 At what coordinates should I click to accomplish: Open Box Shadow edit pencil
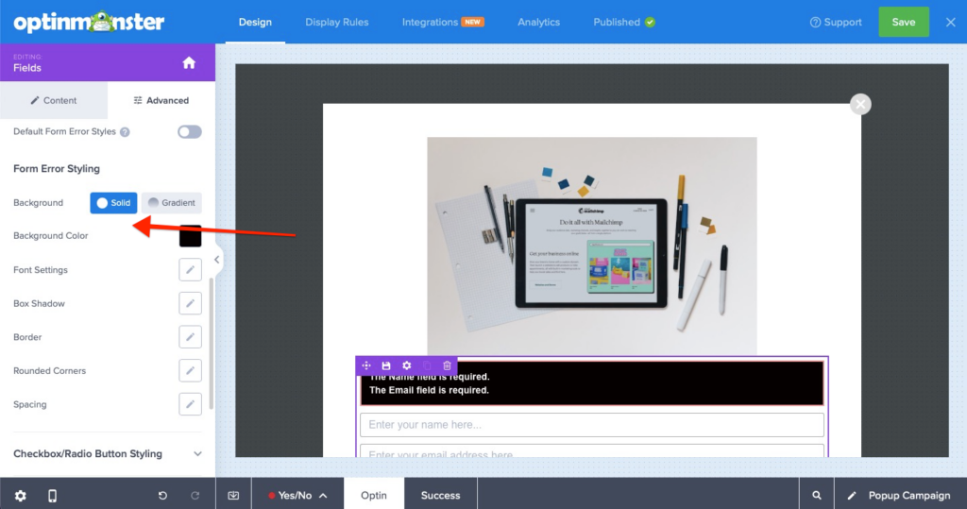tap(190, 303)
